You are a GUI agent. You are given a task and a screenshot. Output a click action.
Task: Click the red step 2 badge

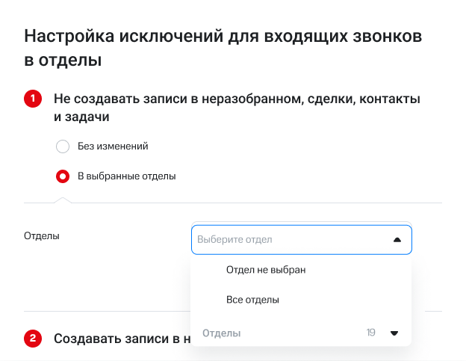33,339
